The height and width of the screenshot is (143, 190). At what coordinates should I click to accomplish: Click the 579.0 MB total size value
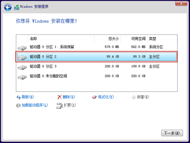click(x=112, y=47)
